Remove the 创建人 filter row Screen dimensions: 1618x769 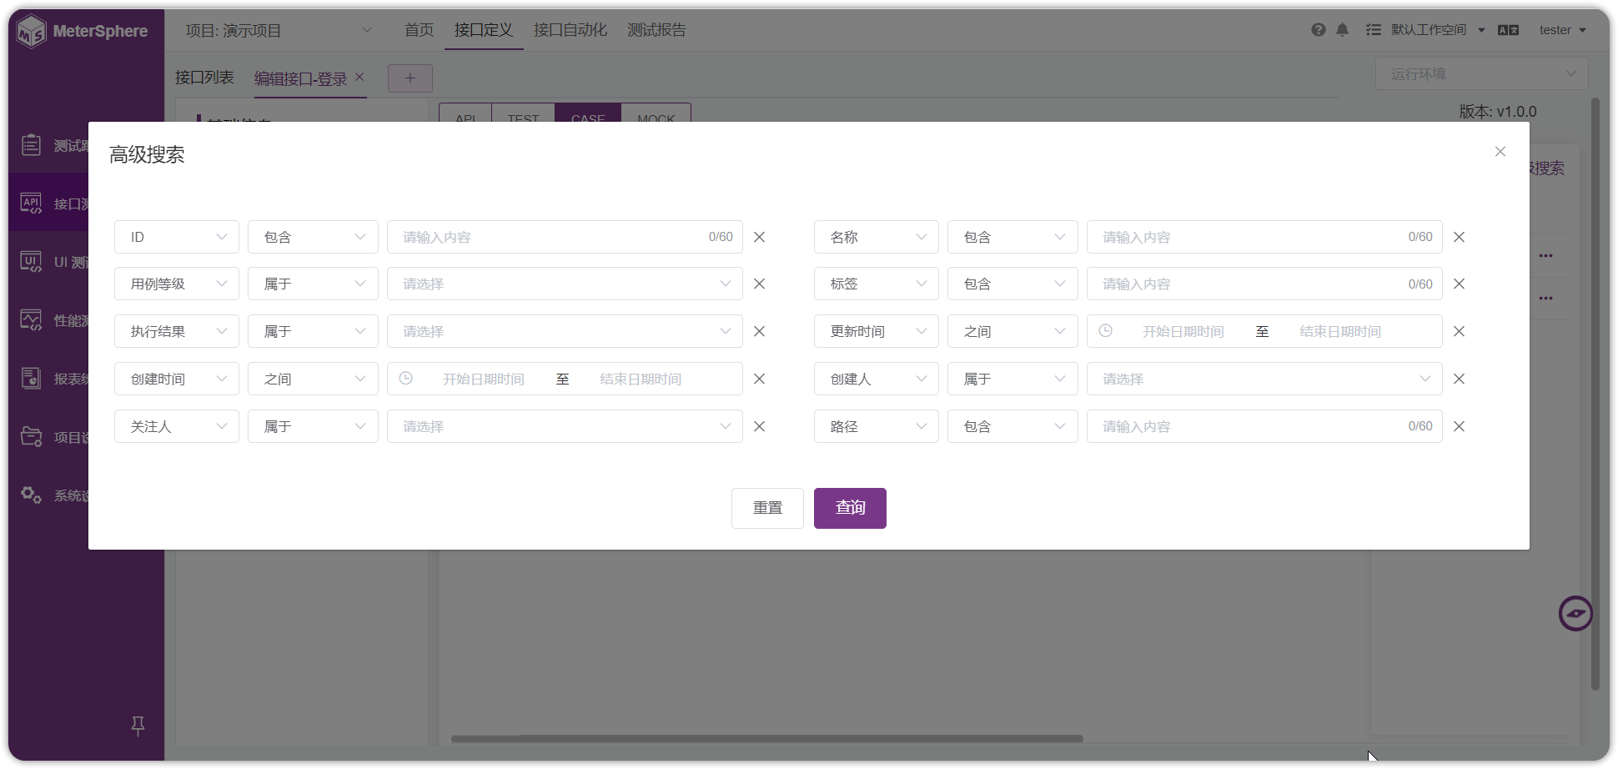coord(1460,379)
